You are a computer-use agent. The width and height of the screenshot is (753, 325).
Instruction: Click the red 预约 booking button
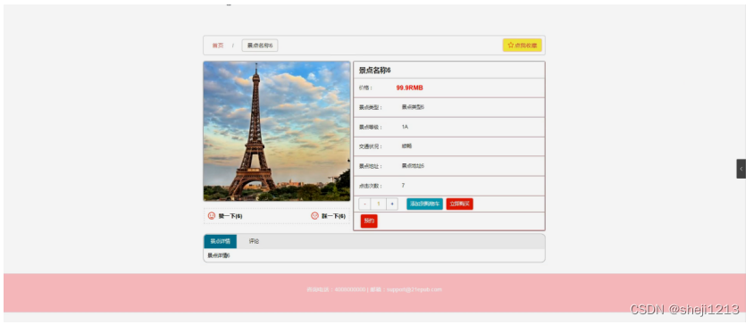click(x=369, y=221)
